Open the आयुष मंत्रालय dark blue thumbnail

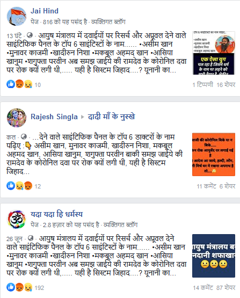[x=214, y=256]
